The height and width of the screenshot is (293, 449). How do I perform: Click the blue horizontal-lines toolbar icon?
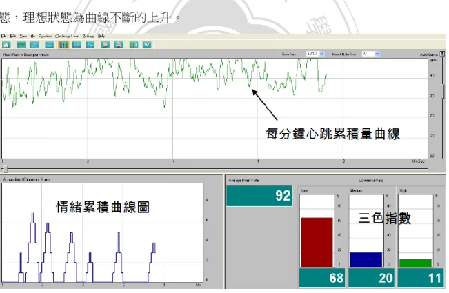pos(49,45)
